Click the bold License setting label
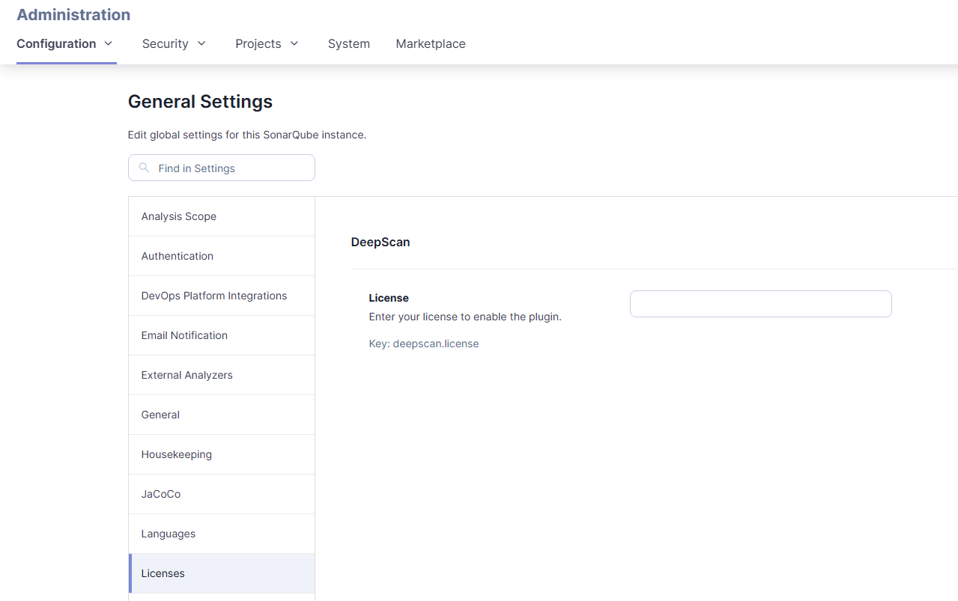The height and width of the screenshot is (601, 958). [389, 298]
